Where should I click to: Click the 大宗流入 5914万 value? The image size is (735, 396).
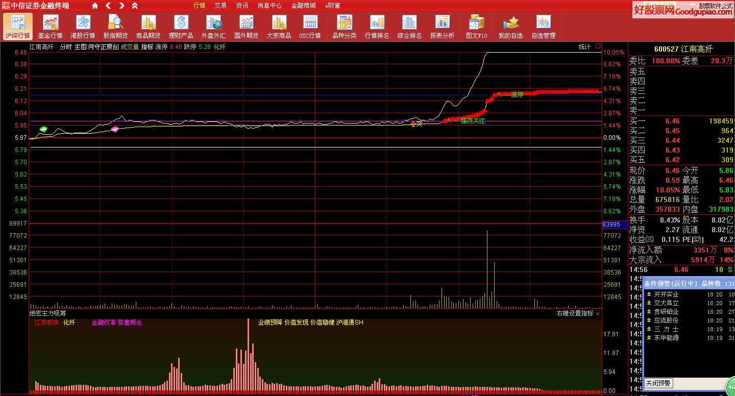coord(703,260)
